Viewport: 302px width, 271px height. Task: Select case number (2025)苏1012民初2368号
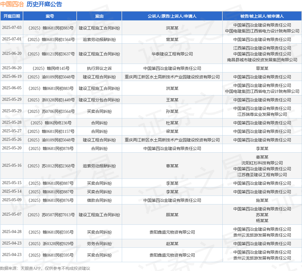pos(51,166)
